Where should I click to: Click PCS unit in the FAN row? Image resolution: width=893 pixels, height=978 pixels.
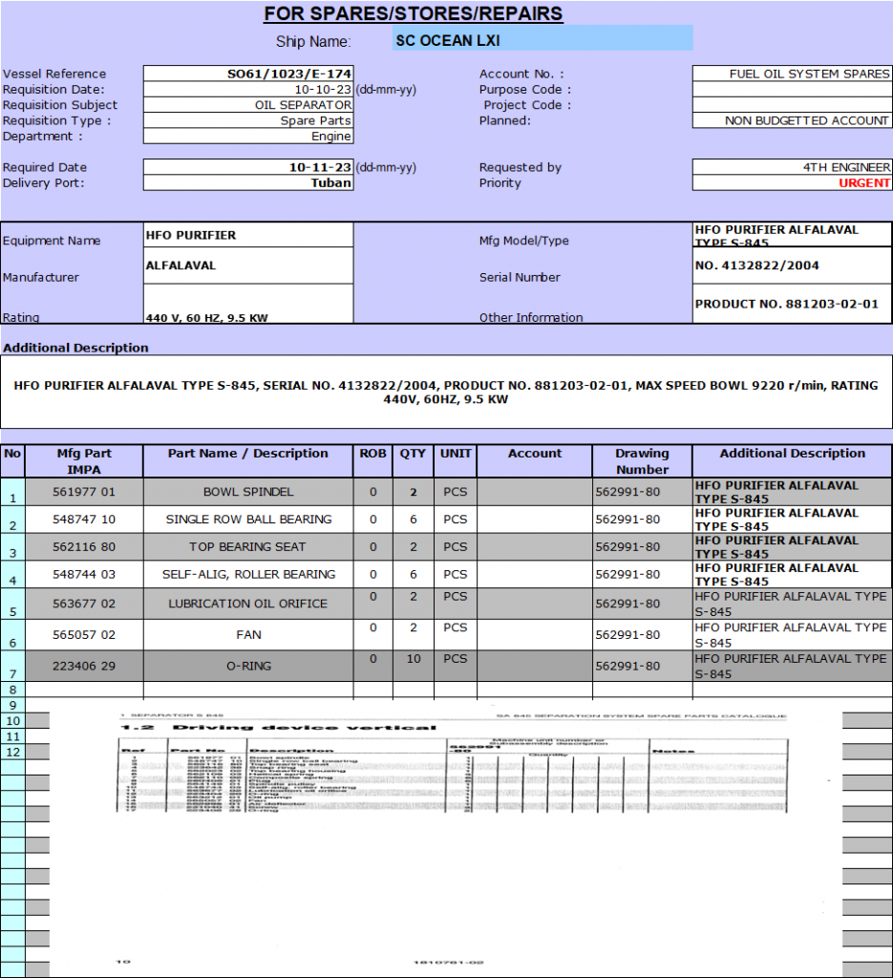[x=456, y=634]
